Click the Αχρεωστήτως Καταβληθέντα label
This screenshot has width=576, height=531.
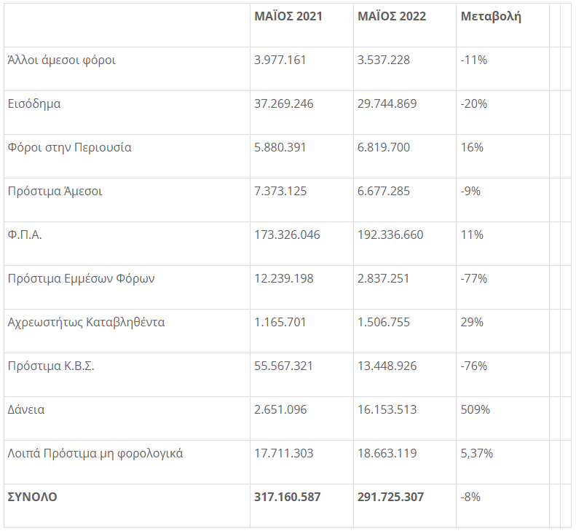(87, 323)
